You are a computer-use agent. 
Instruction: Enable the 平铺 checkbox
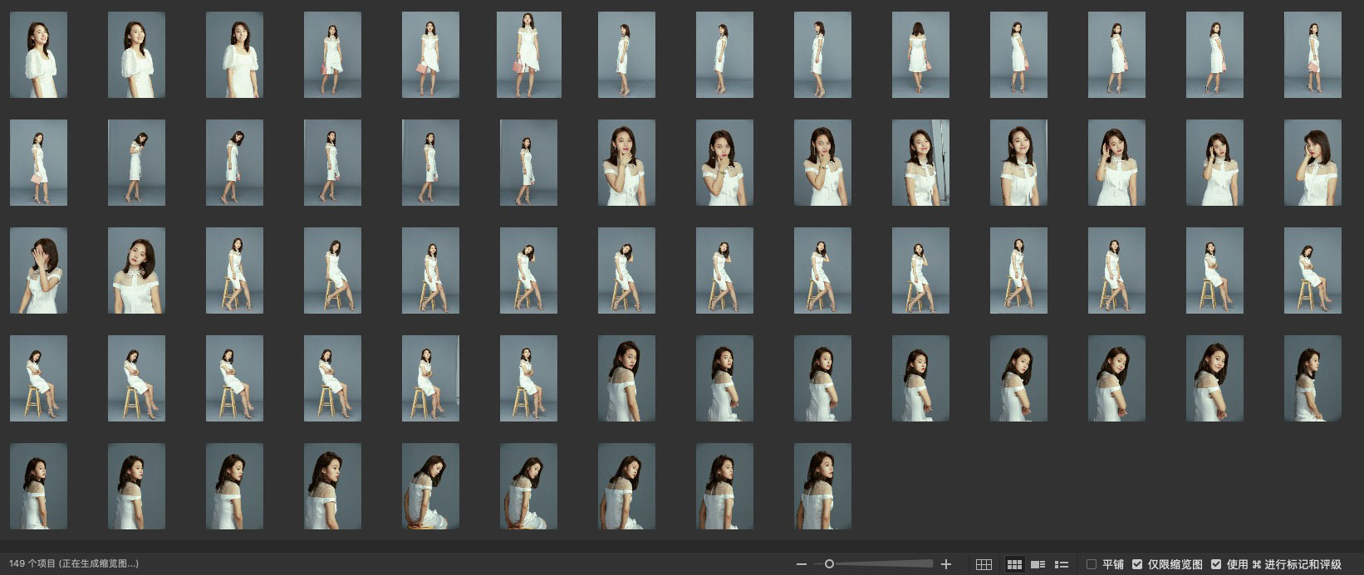pyautogui.click(x=1092, y=564)
